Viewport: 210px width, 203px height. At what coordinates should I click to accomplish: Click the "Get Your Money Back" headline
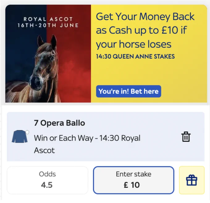click(145, 17)
